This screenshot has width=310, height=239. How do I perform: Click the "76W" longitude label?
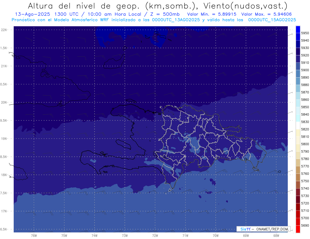[x=34, y=236]
